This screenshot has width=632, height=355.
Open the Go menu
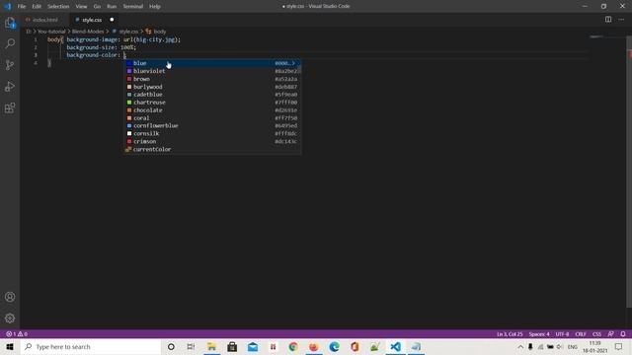(x=97, y=7)
